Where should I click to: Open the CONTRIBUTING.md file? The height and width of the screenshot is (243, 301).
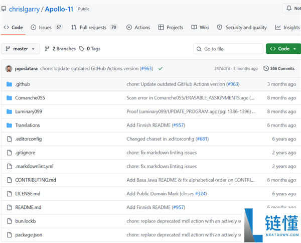pyautogui.click(x=36, y=180)
